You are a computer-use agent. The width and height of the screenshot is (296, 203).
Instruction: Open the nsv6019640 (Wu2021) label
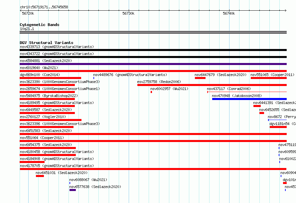pyautogui.click(x=39, y=68)
